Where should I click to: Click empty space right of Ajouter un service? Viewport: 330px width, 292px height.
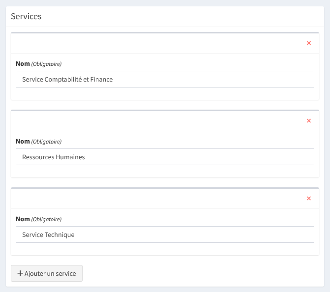(x=197, y=273)
